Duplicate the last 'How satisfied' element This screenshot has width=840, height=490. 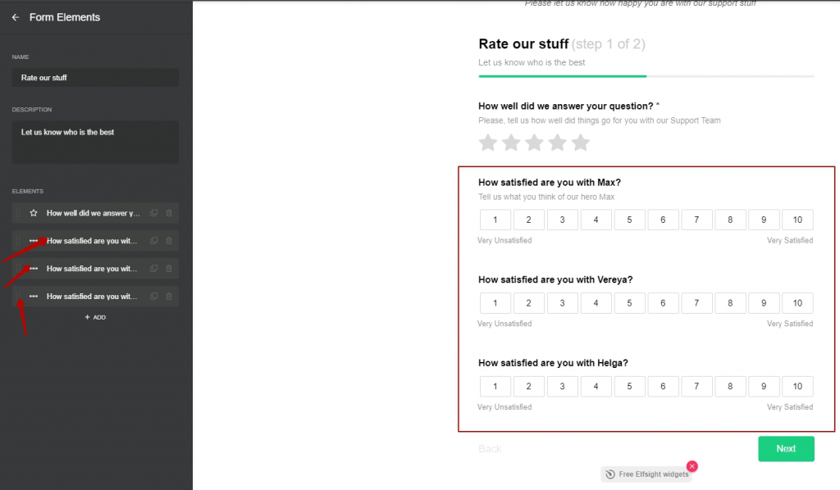[x=153, y=297]
